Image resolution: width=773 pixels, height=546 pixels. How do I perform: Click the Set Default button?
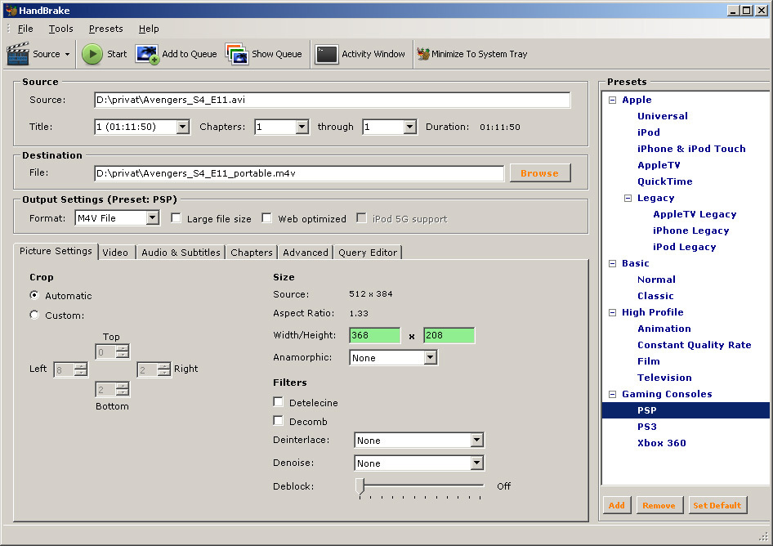point(717,505)
